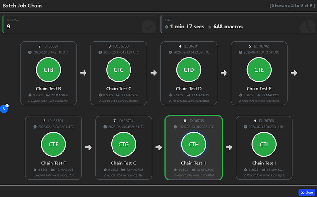Click the green CTB job circle
This screenshot has width=317, height=197.
coord(48,70)
